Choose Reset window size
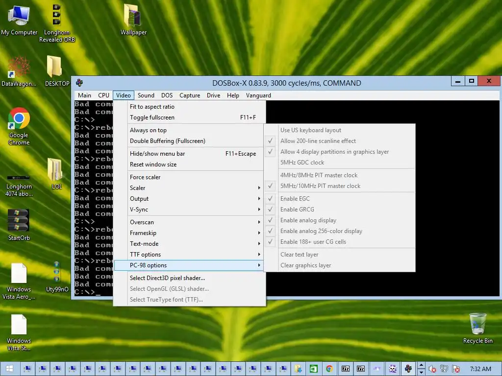The height and width of the screenshot is (376, 502). [x=189, y=164]
